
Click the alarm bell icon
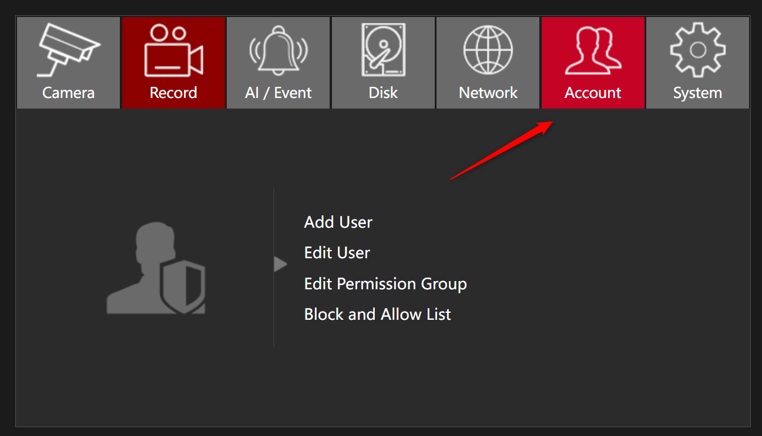click(278, 50)
